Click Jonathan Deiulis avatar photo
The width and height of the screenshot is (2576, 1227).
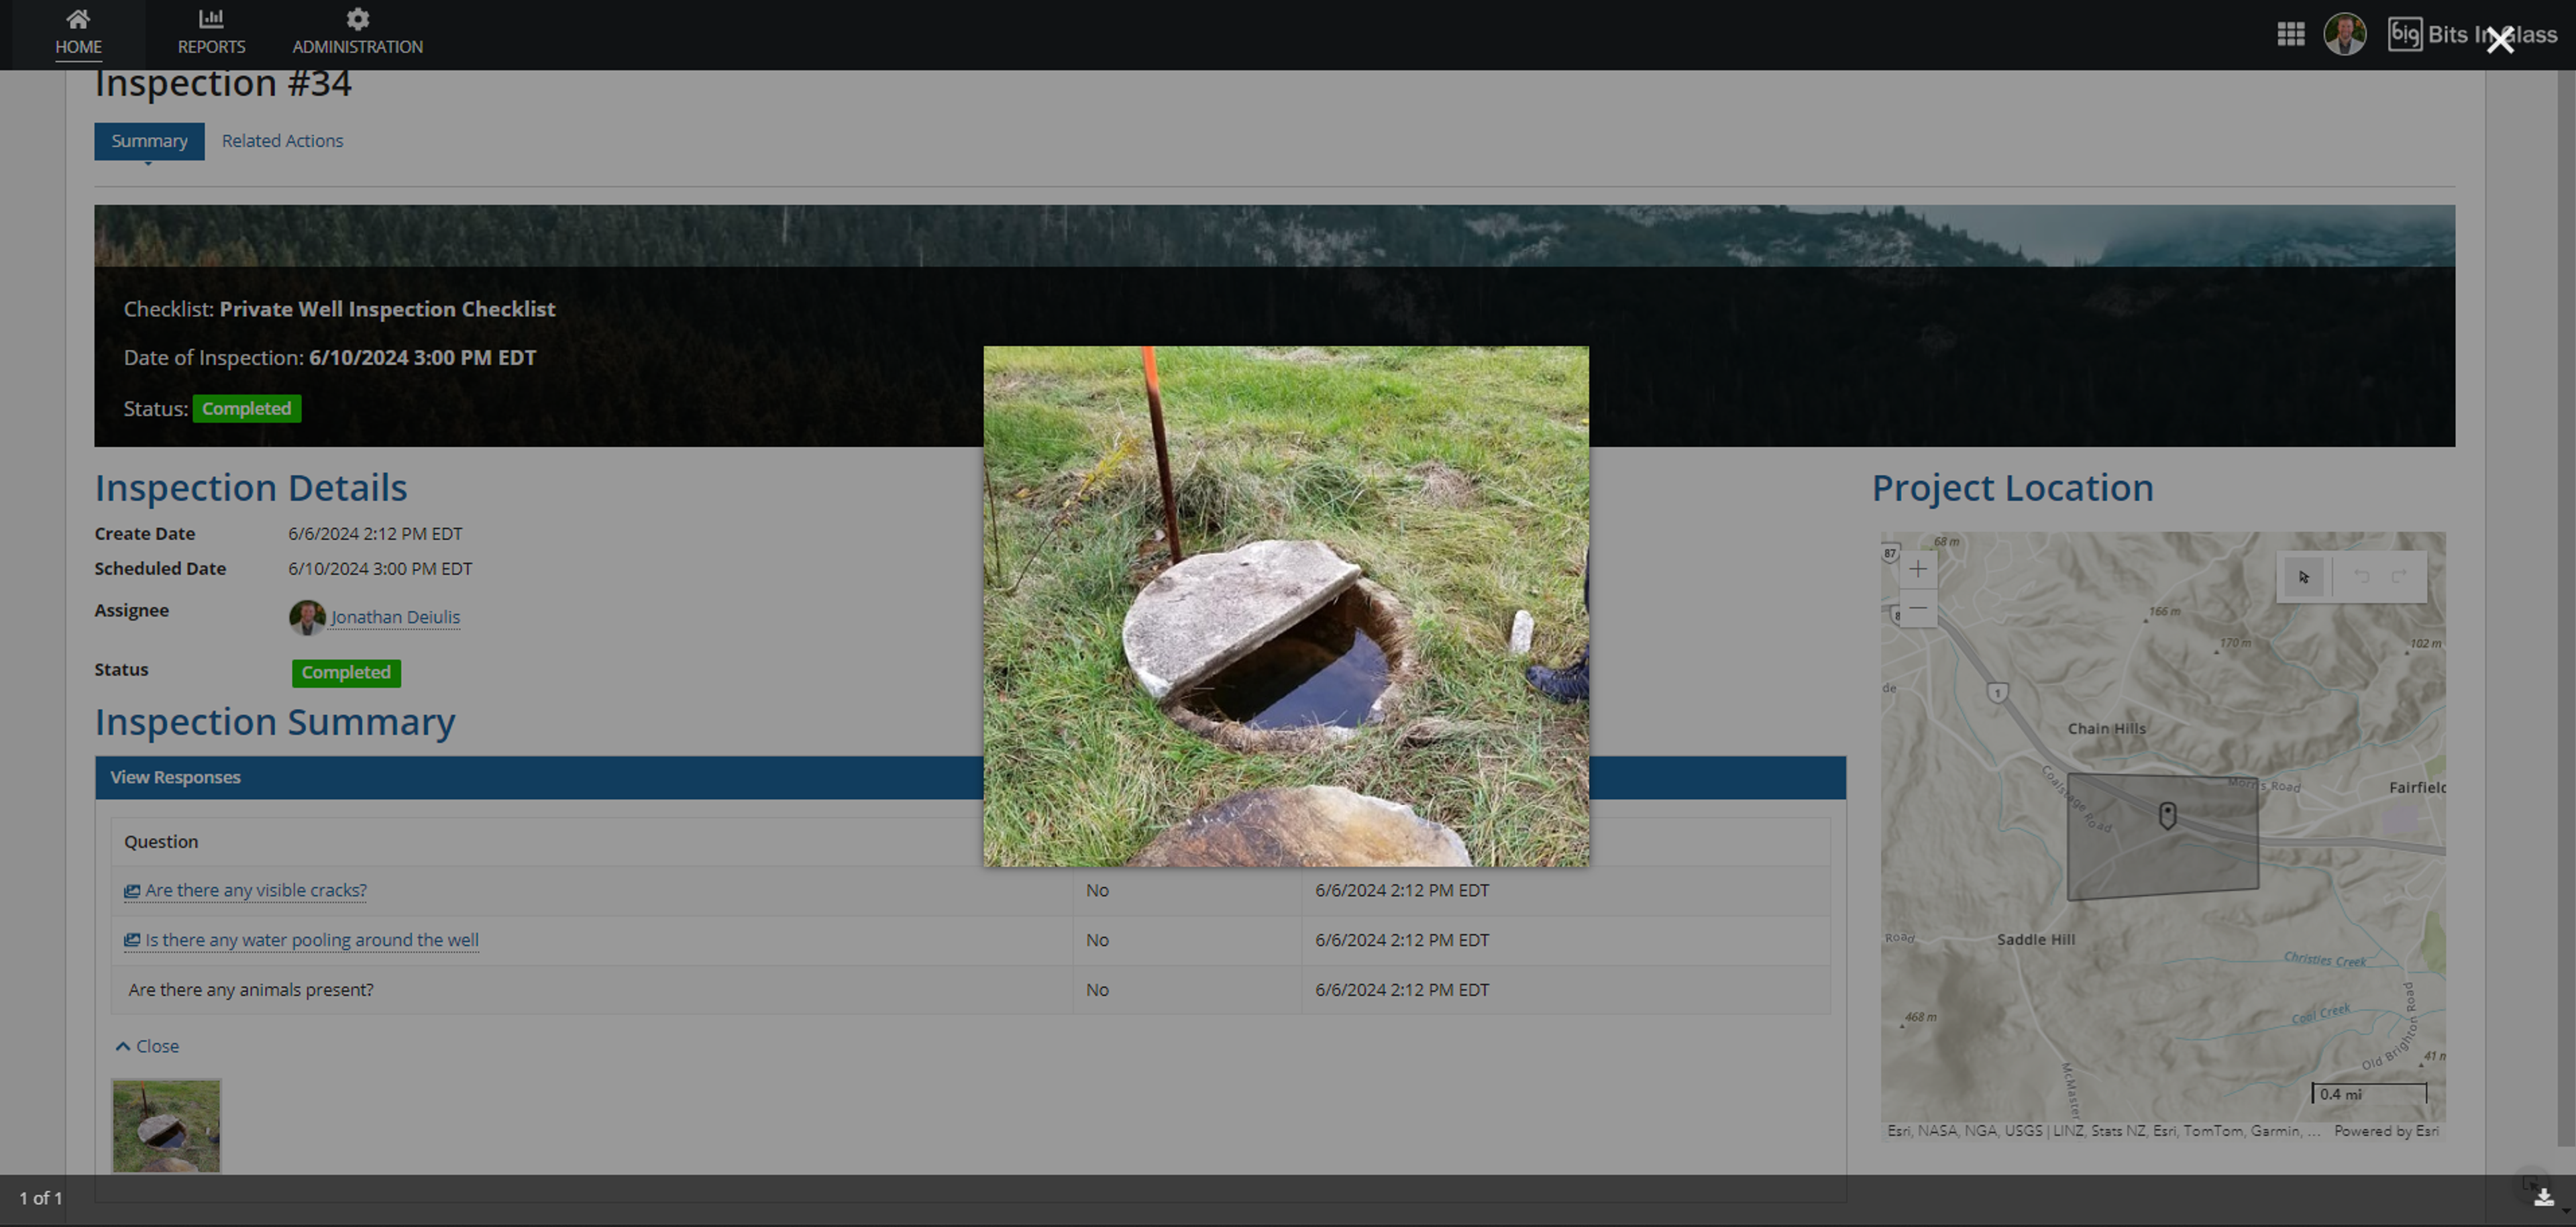[x=307, y=617]
